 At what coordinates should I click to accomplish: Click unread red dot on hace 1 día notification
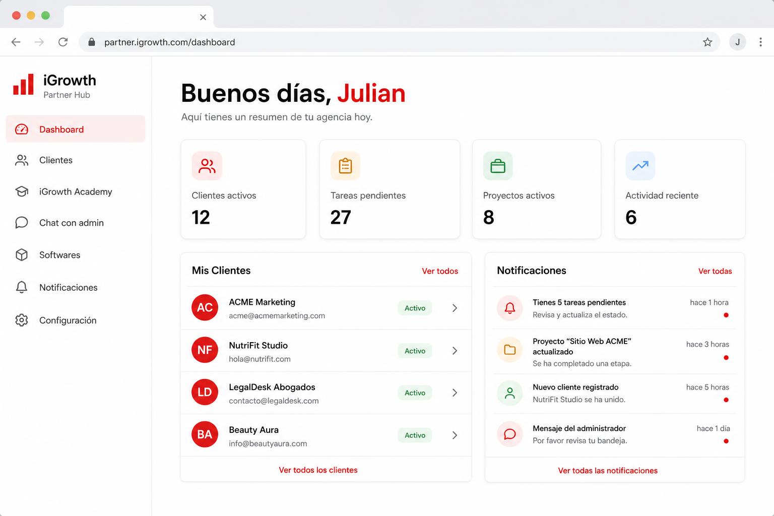tap(726, 441)
